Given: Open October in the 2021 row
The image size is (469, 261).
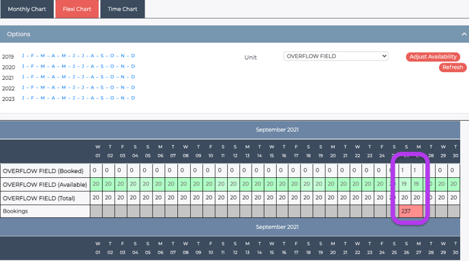Looking at the screenshot, I should (112, 77).
